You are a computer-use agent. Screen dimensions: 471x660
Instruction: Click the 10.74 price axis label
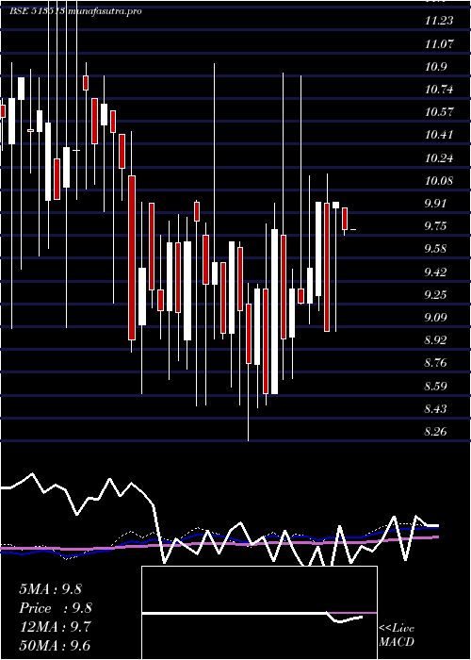tap(439, 90)
